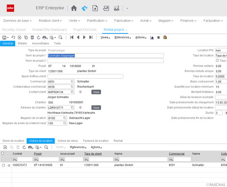Expand the Planification menu

point(97,21)
